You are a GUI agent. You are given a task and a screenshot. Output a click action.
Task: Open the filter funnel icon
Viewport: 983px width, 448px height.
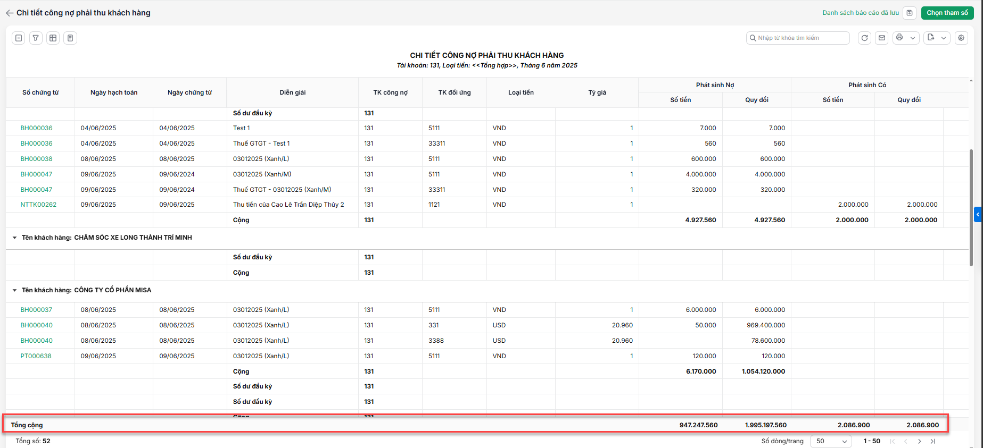pyautogui.click(x=36, y=38)
